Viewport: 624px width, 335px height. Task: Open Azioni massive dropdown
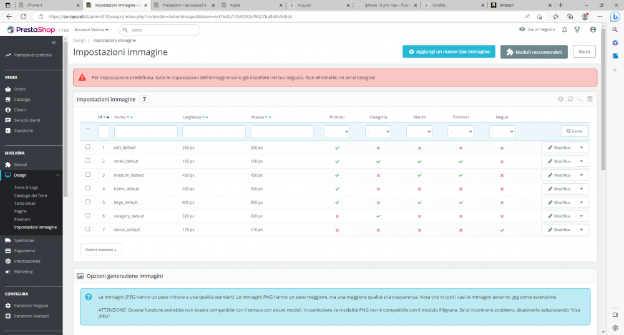pos(101,250)
